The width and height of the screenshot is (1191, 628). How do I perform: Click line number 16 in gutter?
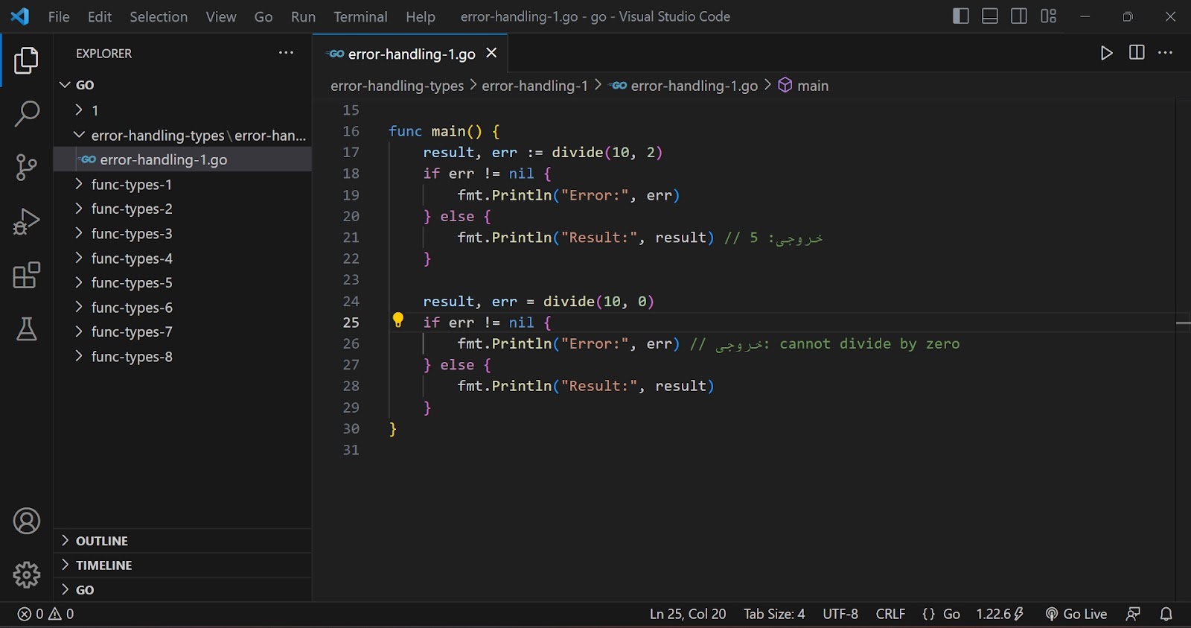click(351, 131)
